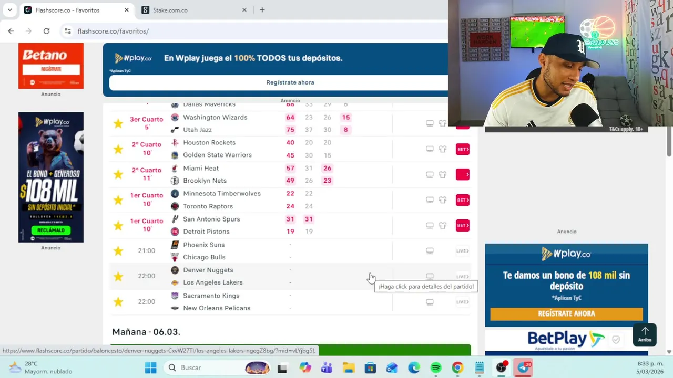Screen dimensions: 673x378
Task: Click REGÍSTRATE AHORA on right Wplay ad
Action: pos(566,313)
